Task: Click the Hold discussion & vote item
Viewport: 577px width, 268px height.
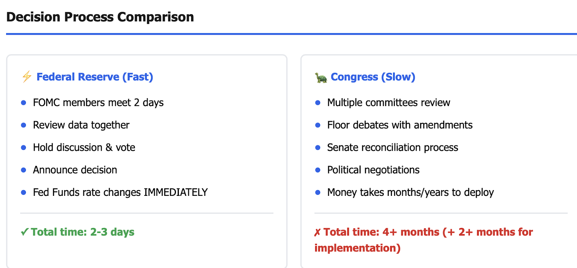Action: coord(84,148)
